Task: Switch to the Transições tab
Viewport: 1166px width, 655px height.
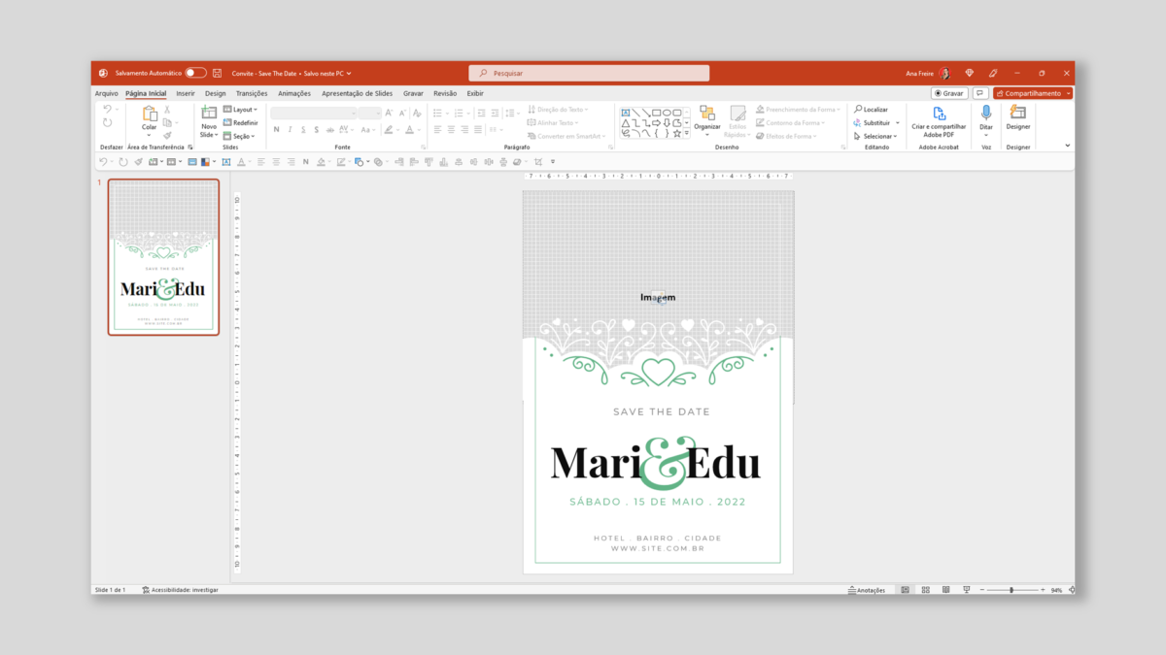Action: click(x=252, y=93)
